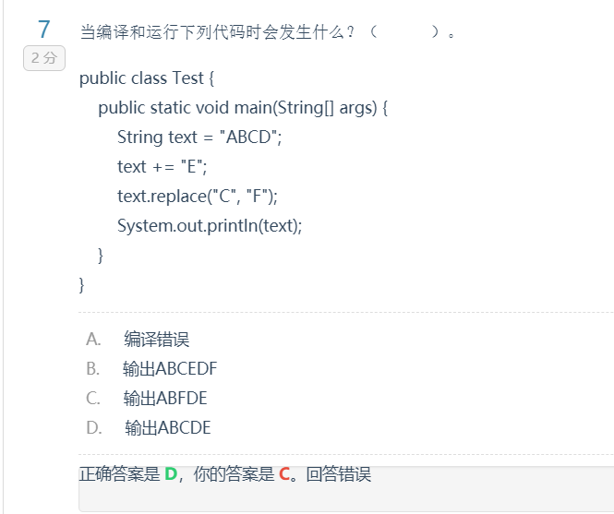Click the "2 分" score badge

(x=43, y=58)
